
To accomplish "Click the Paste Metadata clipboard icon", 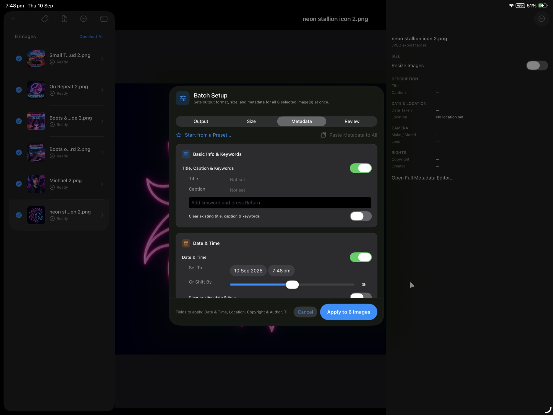I will pyautogui.click(x=324, y=135).
